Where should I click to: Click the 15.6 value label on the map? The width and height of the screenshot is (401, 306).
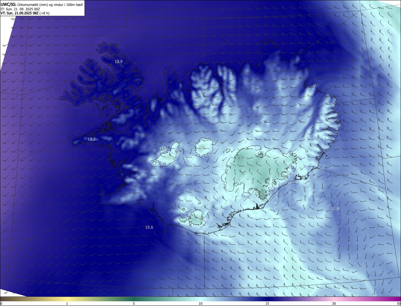[x=149, y=227]
